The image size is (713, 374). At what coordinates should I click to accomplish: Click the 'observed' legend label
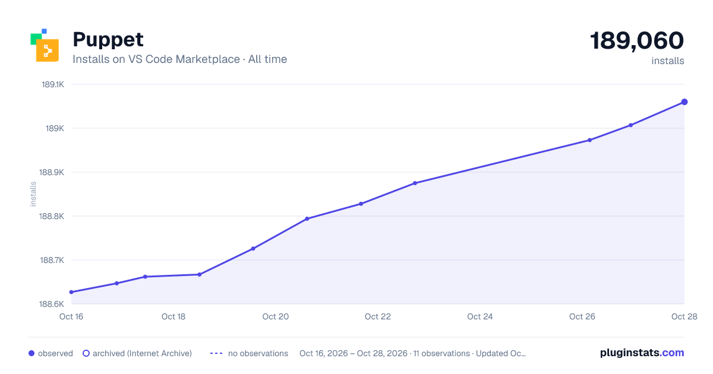point(55,353)
